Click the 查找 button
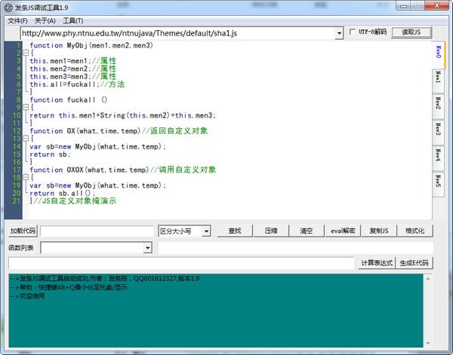Screen dimensions: 453x355 235,231
